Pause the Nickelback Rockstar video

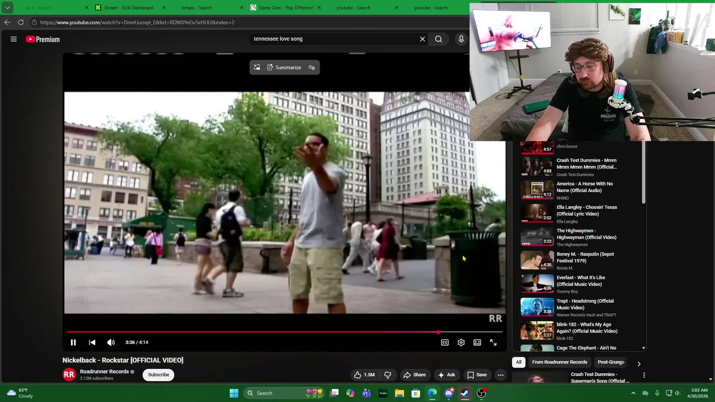pos(73,342)
